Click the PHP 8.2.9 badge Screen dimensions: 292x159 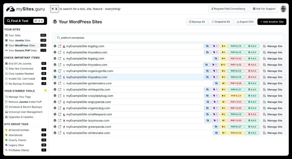click(236, 96)
